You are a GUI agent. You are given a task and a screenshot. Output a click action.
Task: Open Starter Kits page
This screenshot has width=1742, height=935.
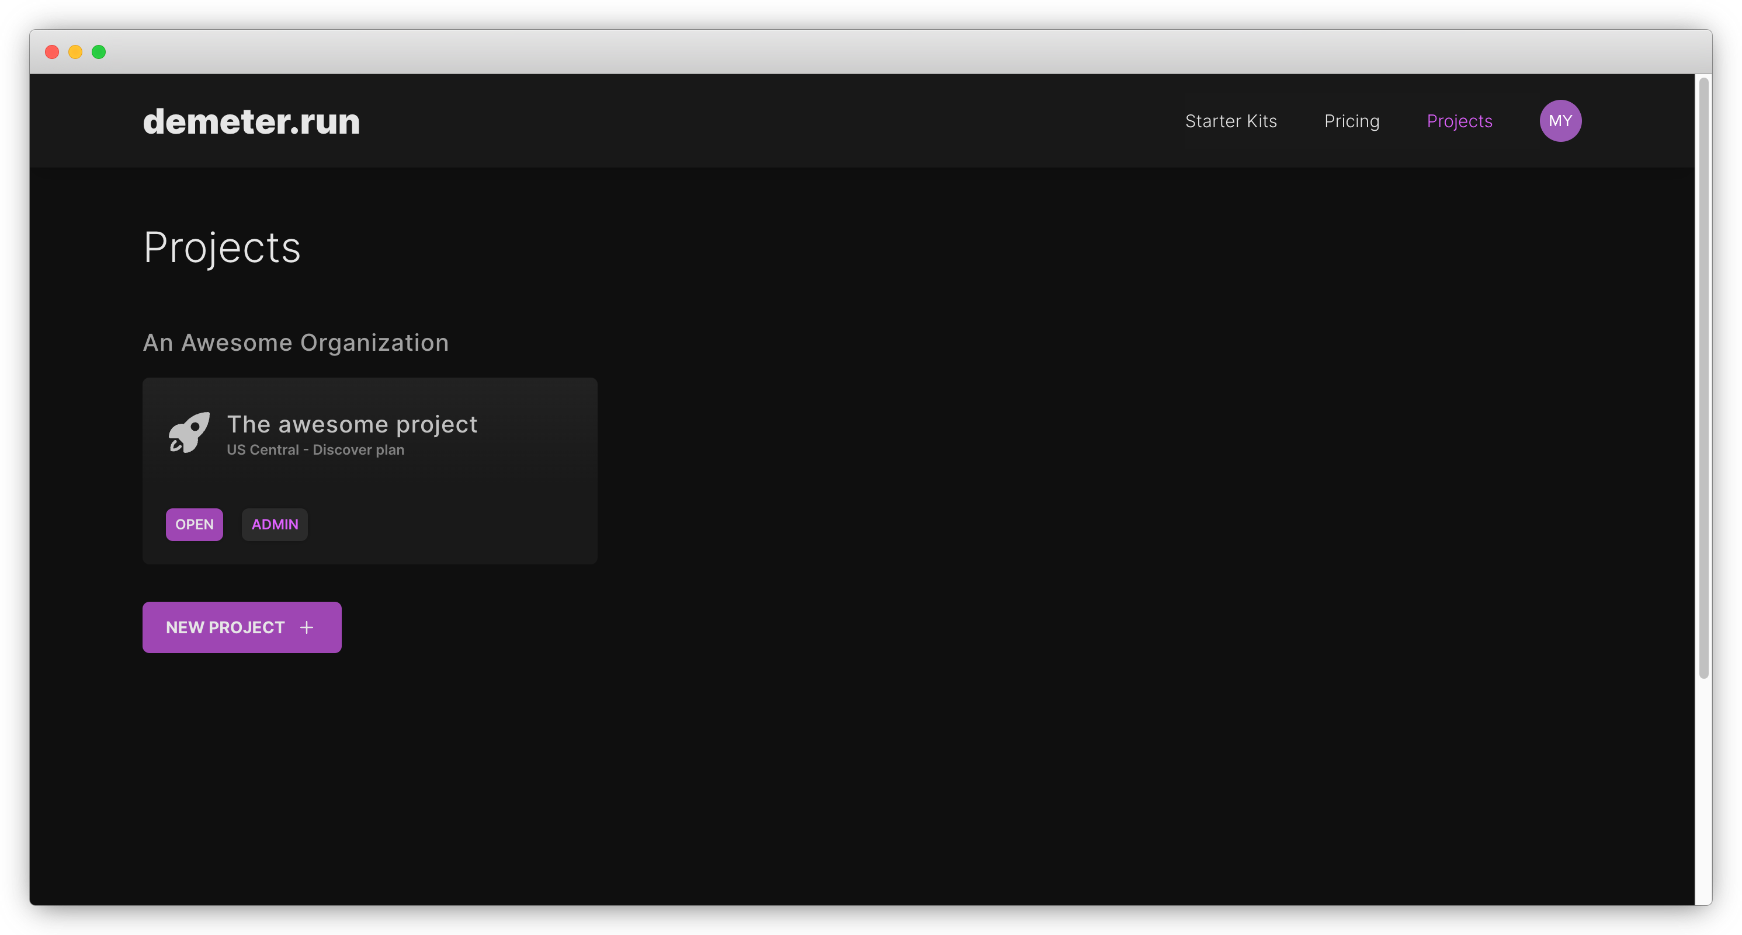tap(1231, 121)
